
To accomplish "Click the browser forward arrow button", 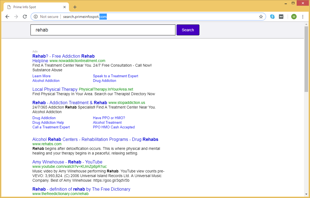I will [16, 17].
